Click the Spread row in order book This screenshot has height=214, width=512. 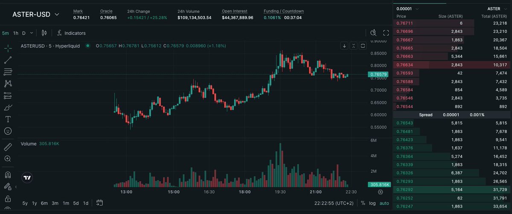click(452, 115)
